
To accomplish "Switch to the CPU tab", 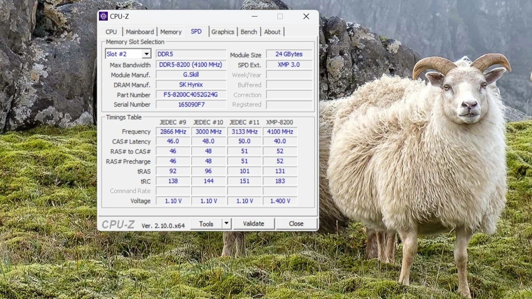I will tap(111, 32).
